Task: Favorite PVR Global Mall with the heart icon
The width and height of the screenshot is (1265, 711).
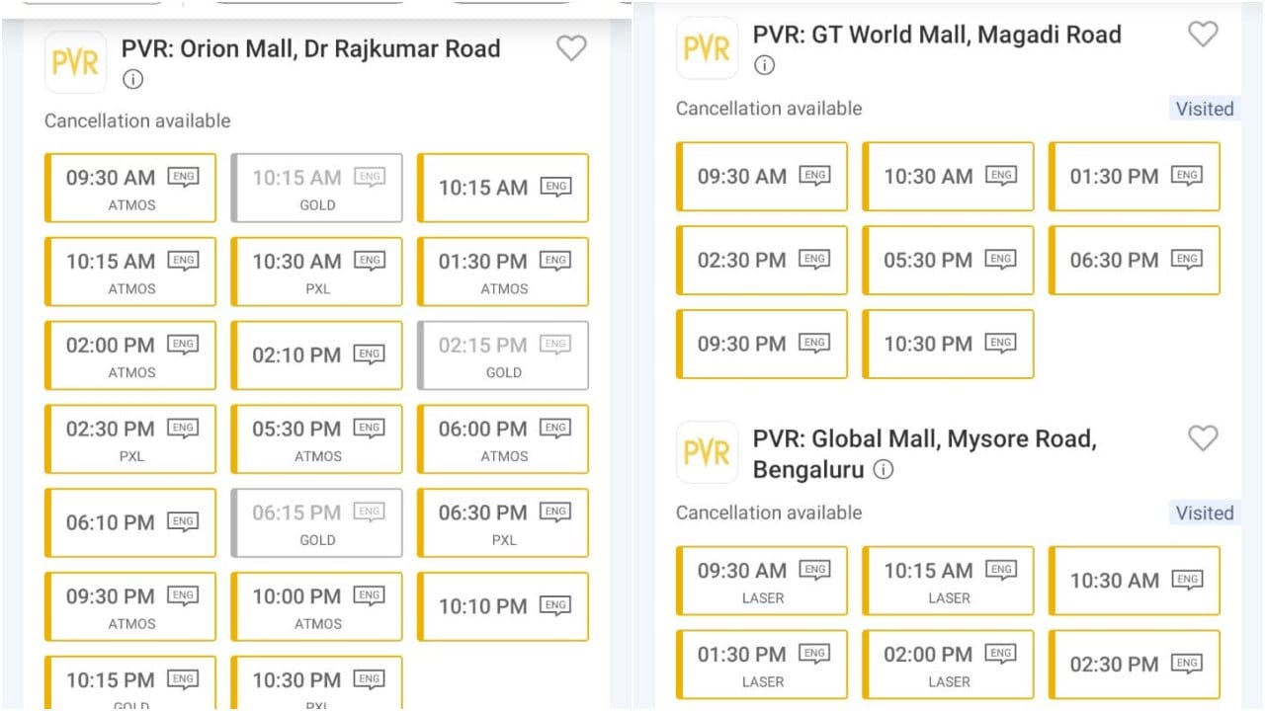Action: [x=1203, y=438]
